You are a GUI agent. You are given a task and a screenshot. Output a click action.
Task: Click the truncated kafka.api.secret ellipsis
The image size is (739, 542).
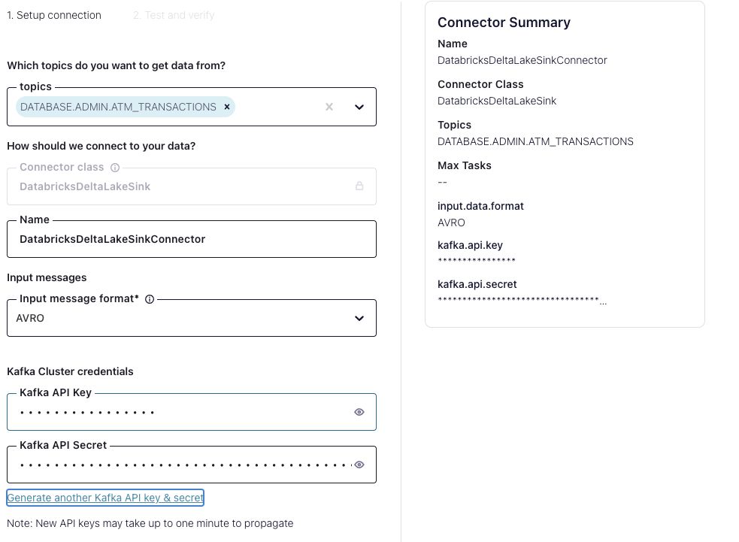pyautogui.click(x=603, y=304)
